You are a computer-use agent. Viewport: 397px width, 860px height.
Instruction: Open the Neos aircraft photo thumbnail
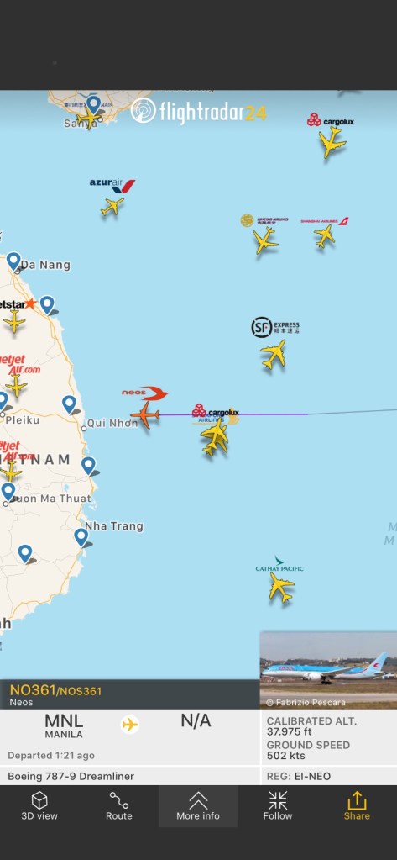(328, 670)
